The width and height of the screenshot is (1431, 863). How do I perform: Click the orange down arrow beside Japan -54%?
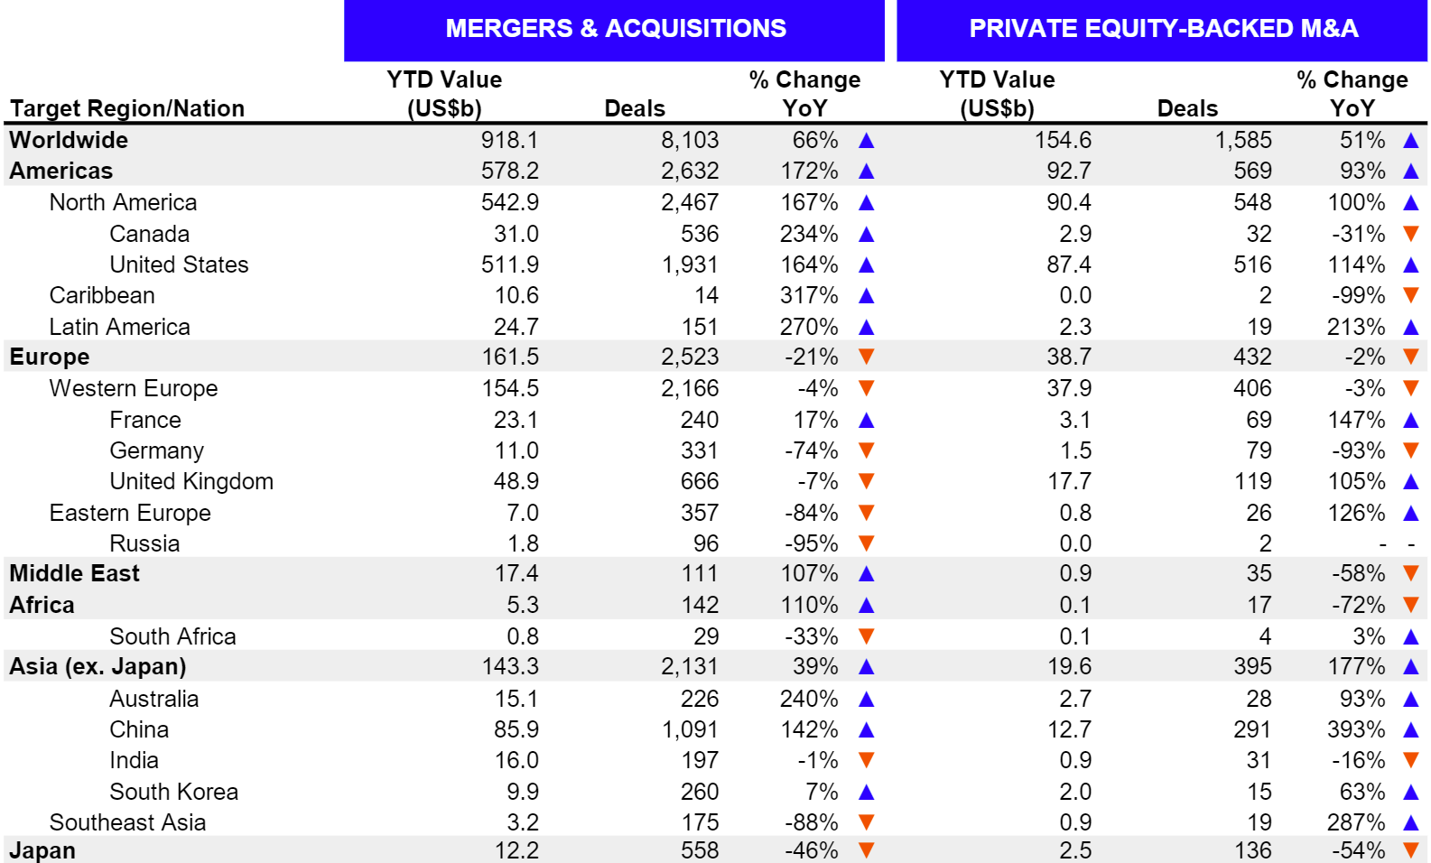pyautogui.click(x=1411, y=849)
